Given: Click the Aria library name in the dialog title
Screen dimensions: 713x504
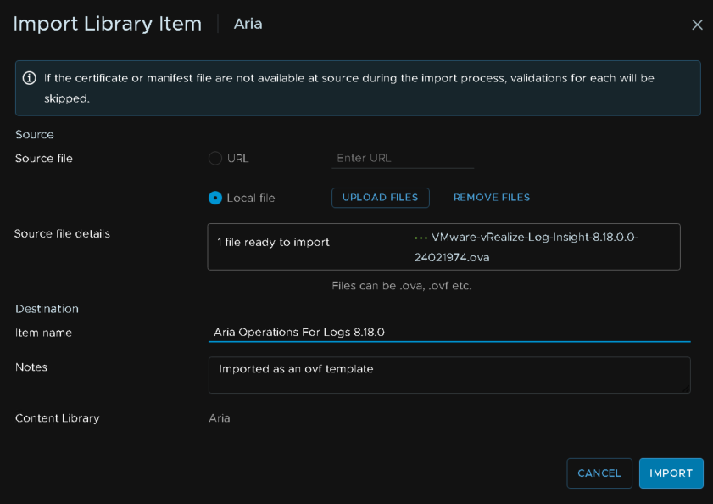Looking at the screenshot, I should (x=248, y=24).
